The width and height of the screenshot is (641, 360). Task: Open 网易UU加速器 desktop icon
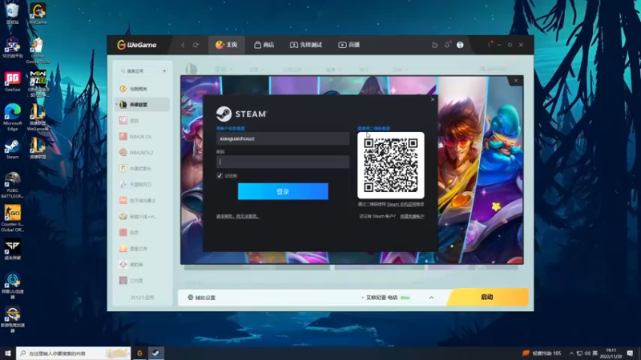(x=12, y=286)
